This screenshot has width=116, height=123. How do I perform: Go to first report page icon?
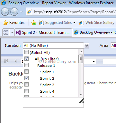point(6,61)
